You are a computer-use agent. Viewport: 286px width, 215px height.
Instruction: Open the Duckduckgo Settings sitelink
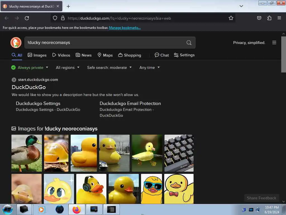pos(38,104)
